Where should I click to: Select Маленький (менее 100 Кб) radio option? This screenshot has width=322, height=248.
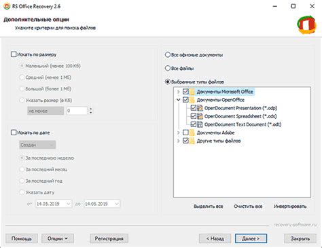click(x=22, y=66)
